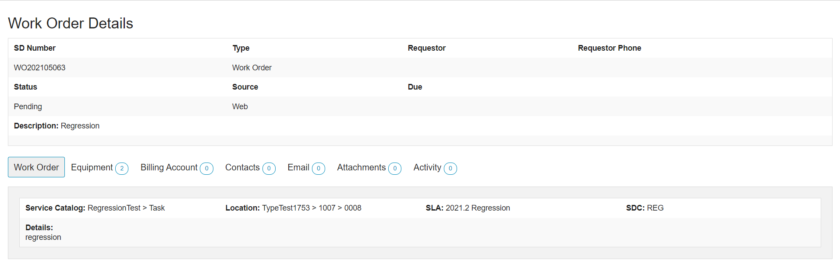840x263 pixels.
Task: Select the Work Order tab
Action: (36, 167)
